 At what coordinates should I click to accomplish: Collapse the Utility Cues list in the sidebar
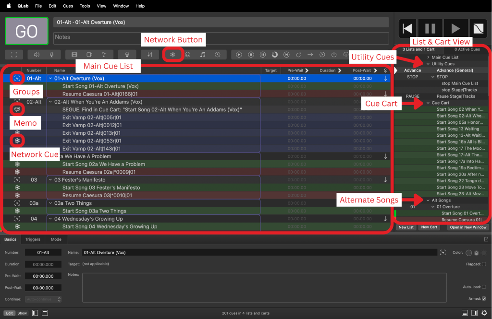coord(428,64)
